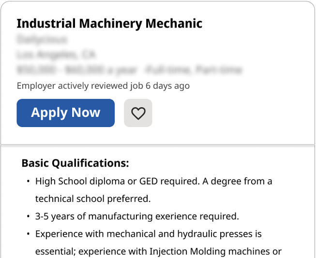Image resolution: width=316 pixels, height=258 pixels.
Task: Click the Injection Molding machines text line
Action: click(x=158, y=252)
